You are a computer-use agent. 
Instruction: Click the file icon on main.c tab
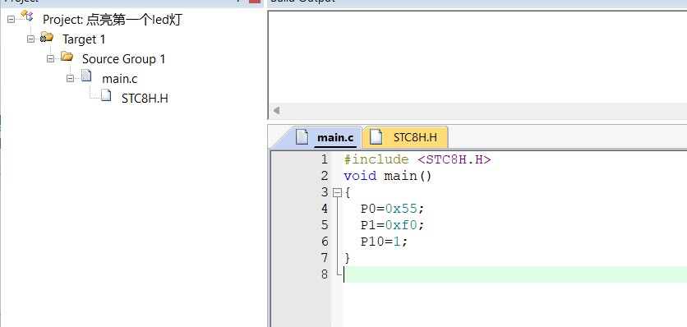[302, 136]
